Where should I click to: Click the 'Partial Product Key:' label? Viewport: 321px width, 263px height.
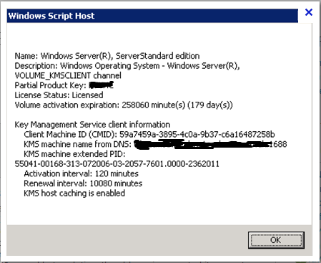tap(51, 85)
